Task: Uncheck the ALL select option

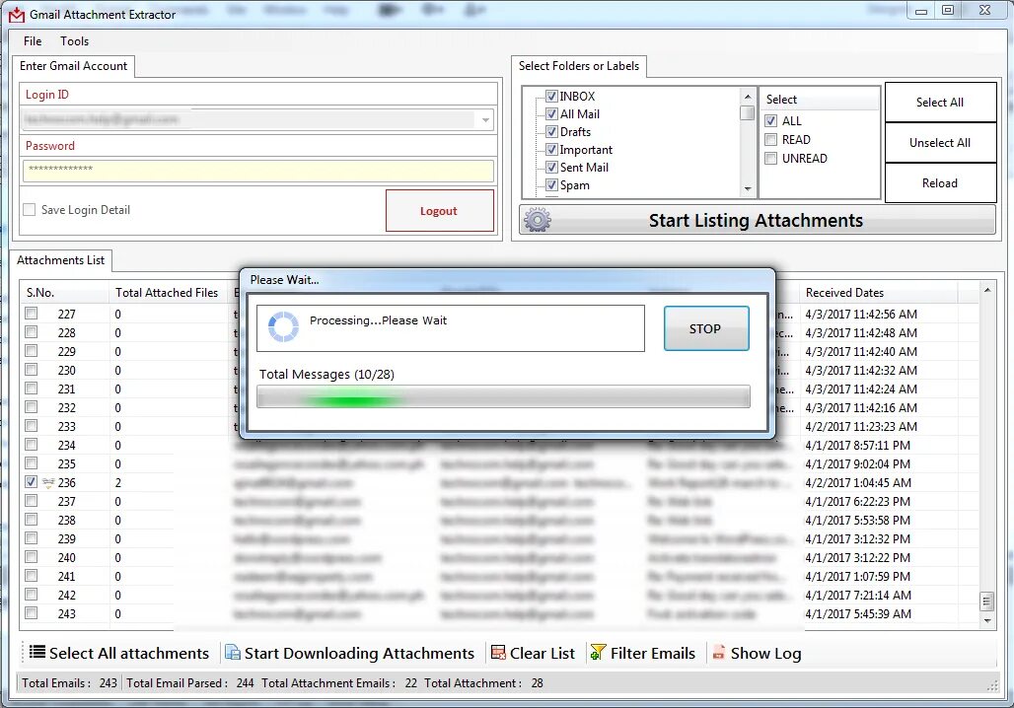Action: (x=770, y=121)
